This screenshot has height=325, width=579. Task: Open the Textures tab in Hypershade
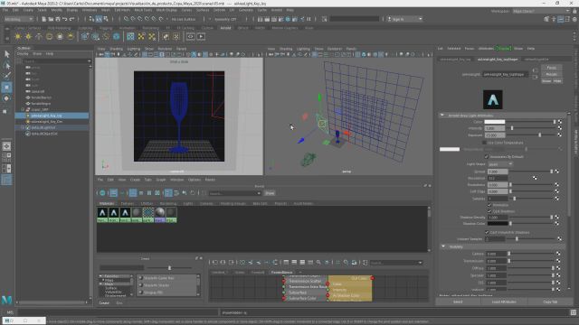(x=128, y=203)
